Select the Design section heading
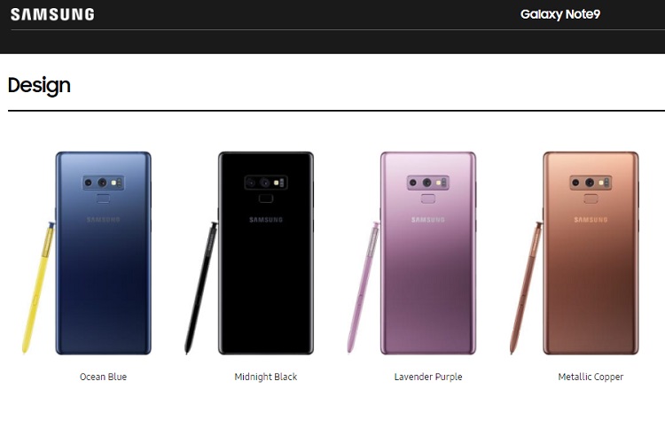 click(x=39, y=86)
